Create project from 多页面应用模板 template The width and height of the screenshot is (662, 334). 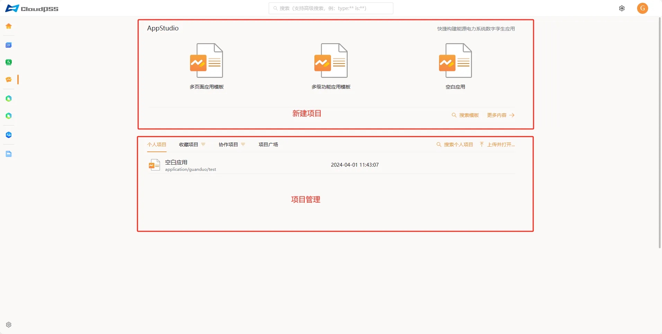pyautogui.click(x=206, y=66)
